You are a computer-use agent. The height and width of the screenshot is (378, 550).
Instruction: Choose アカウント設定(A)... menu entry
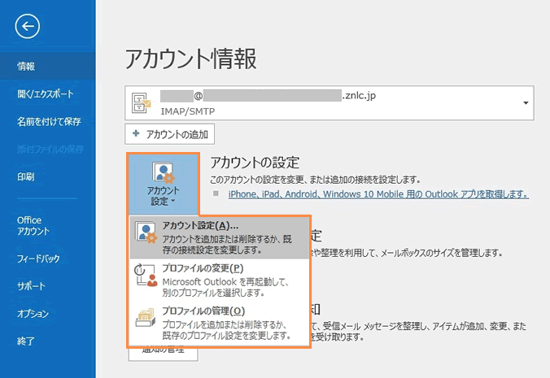(x=219, y=238)
